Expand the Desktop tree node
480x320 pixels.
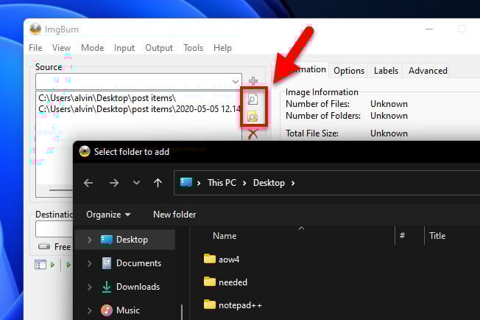pos(89,240)
